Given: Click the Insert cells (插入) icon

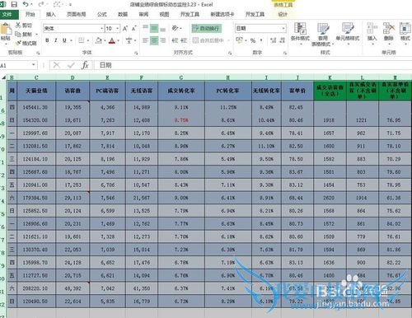Looking at the screenshot, I should 372,28.
